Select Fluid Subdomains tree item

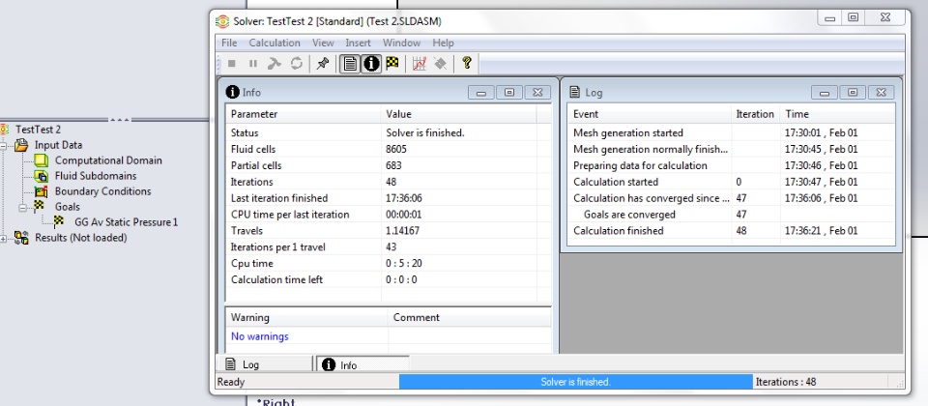click(x=96, y=176)
